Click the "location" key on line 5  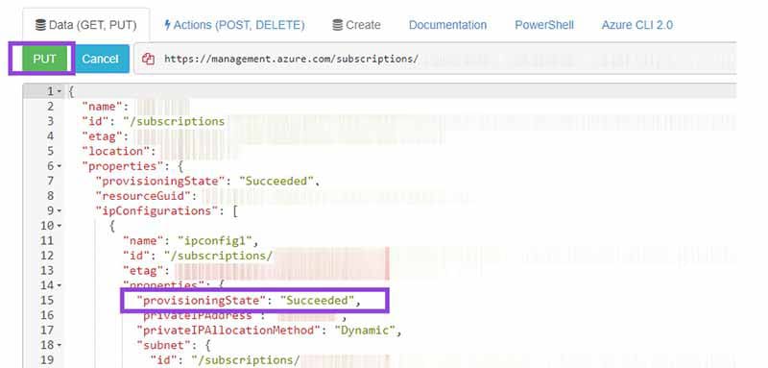(x=115, y=151)
